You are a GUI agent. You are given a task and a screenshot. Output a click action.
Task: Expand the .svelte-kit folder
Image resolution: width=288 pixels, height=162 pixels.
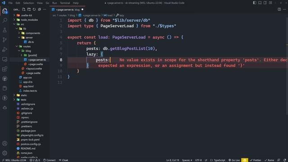(14, 15)
